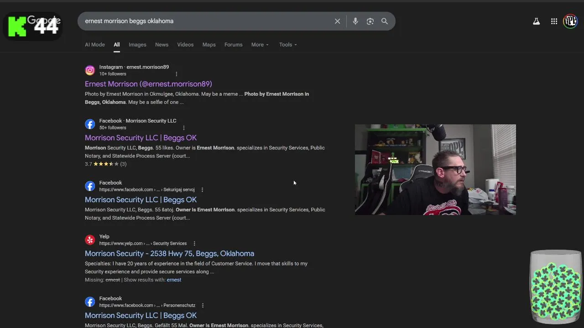Open the Google apps grid icon
This screenshot has height=328, width=584.
coord(554,21)
